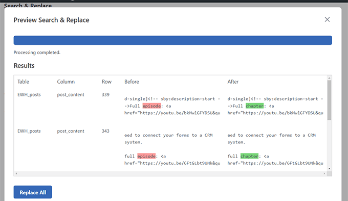
Task: Click EWH_posts table cell in first row
Action: coord(29,95)
